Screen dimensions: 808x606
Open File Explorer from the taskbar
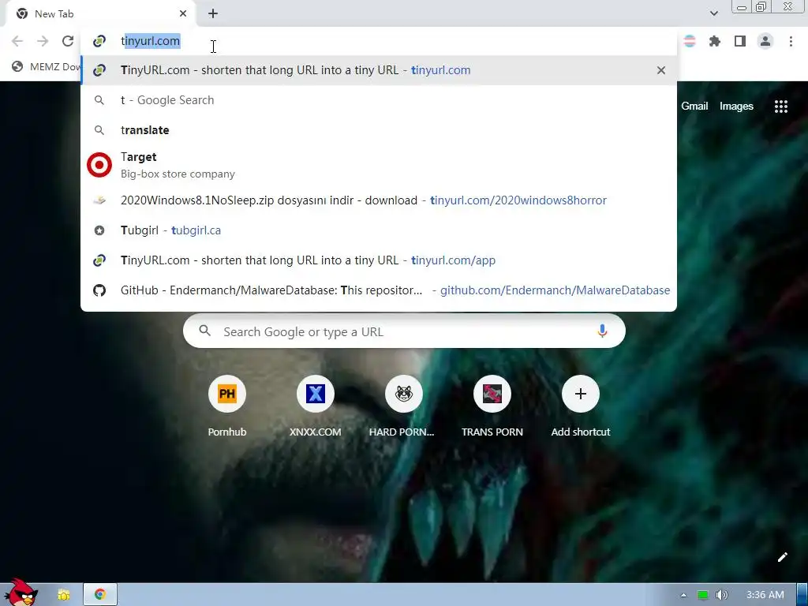[63, 595]
